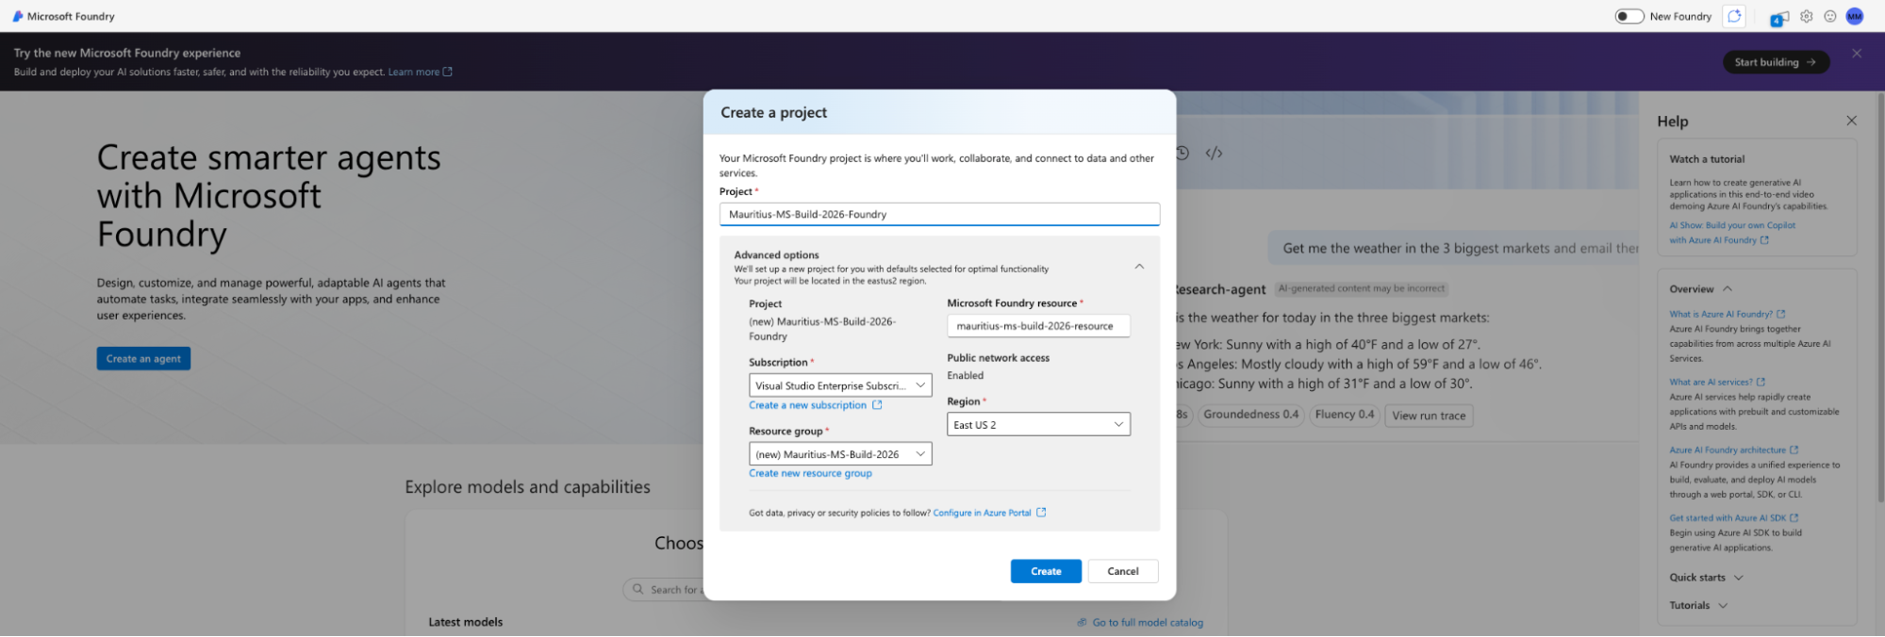Expand Tutorials in Help panel
The height and width of the screenshot is (637, 1885).
1698,606
